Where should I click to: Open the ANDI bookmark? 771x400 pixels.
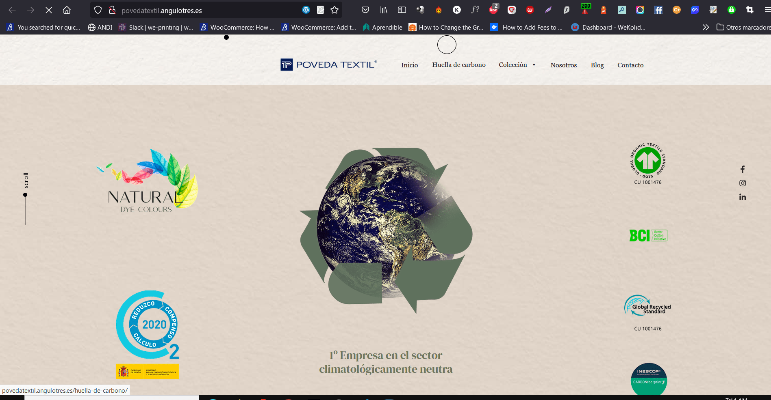click(x=100, y=27)
